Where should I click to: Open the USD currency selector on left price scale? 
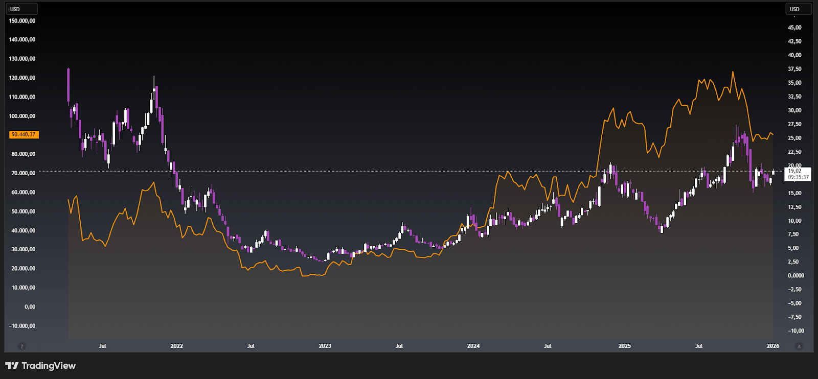click(x=22, y=9)
